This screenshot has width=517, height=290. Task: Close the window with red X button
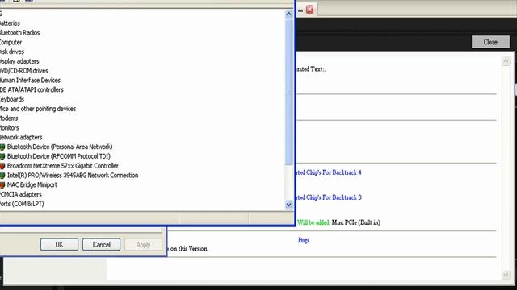(310, 10)
